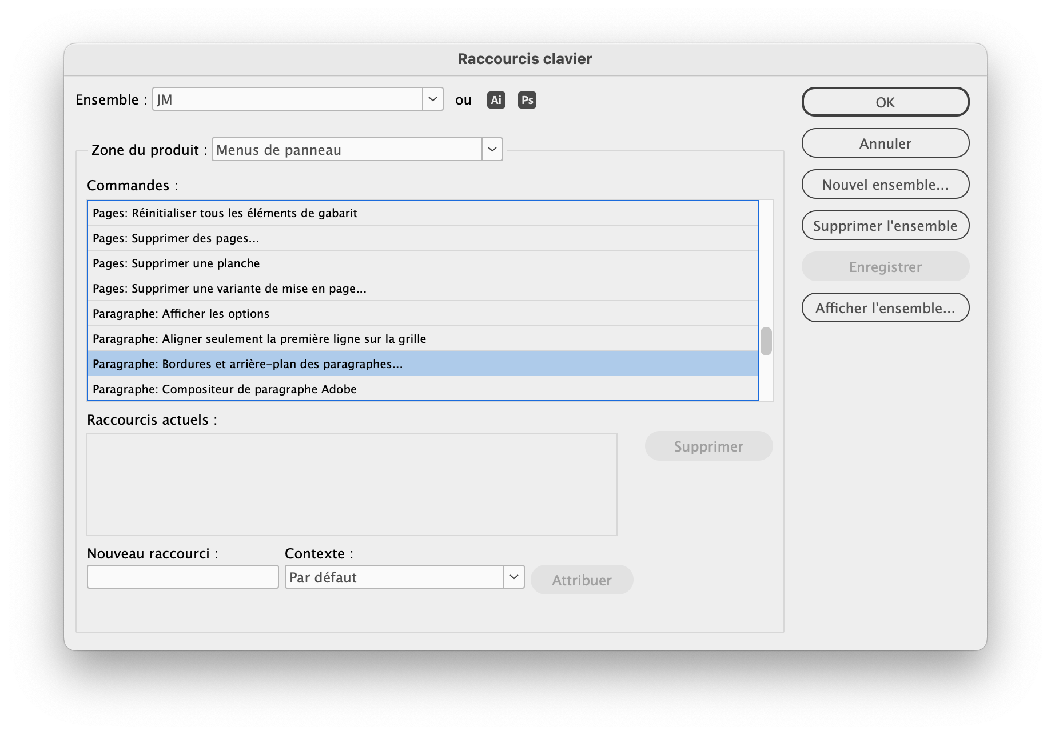
Task: Click Supprimer l'ensemble button
Action: pyautogui.click(x=885, y=225)
